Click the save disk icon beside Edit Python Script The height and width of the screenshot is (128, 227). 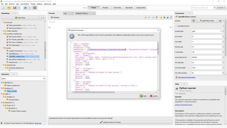pos(220,21)
